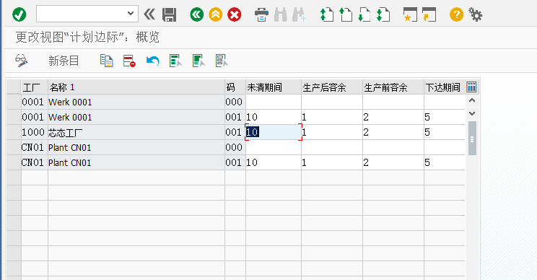The height and width of the screenshot is (280, 537).
Task: Click the 新条目 button
Action: coord(64,61)
